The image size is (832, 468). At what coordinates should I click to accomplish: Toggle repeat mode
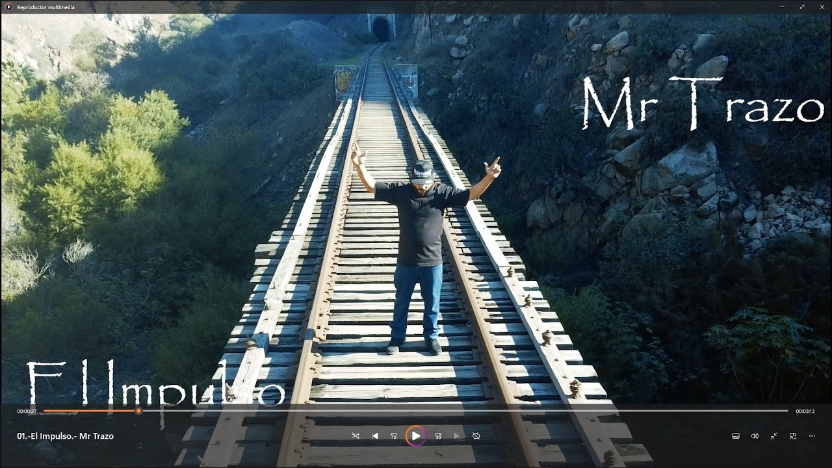(x=476, y=436)
